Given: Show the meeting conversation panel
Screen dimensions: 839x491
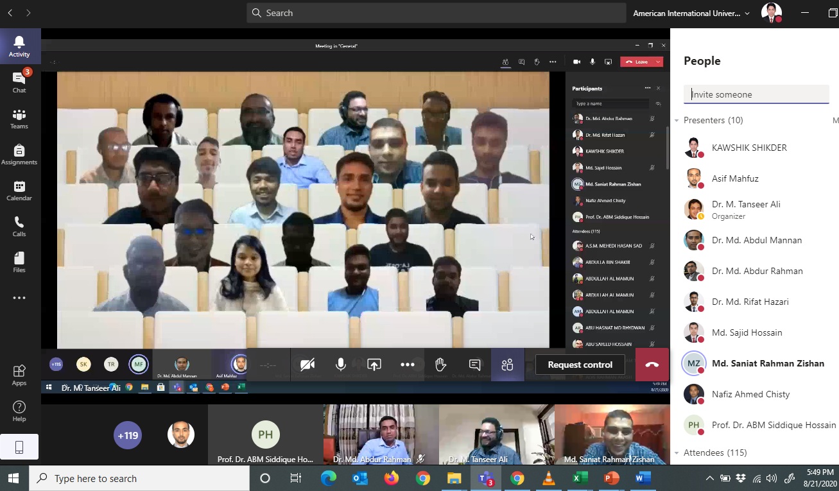Looking at the screenshot, I should (x=474, y=365).
